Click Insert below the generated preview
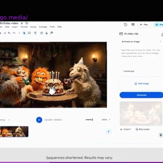 pyautogui.click(x=126, y=129)
